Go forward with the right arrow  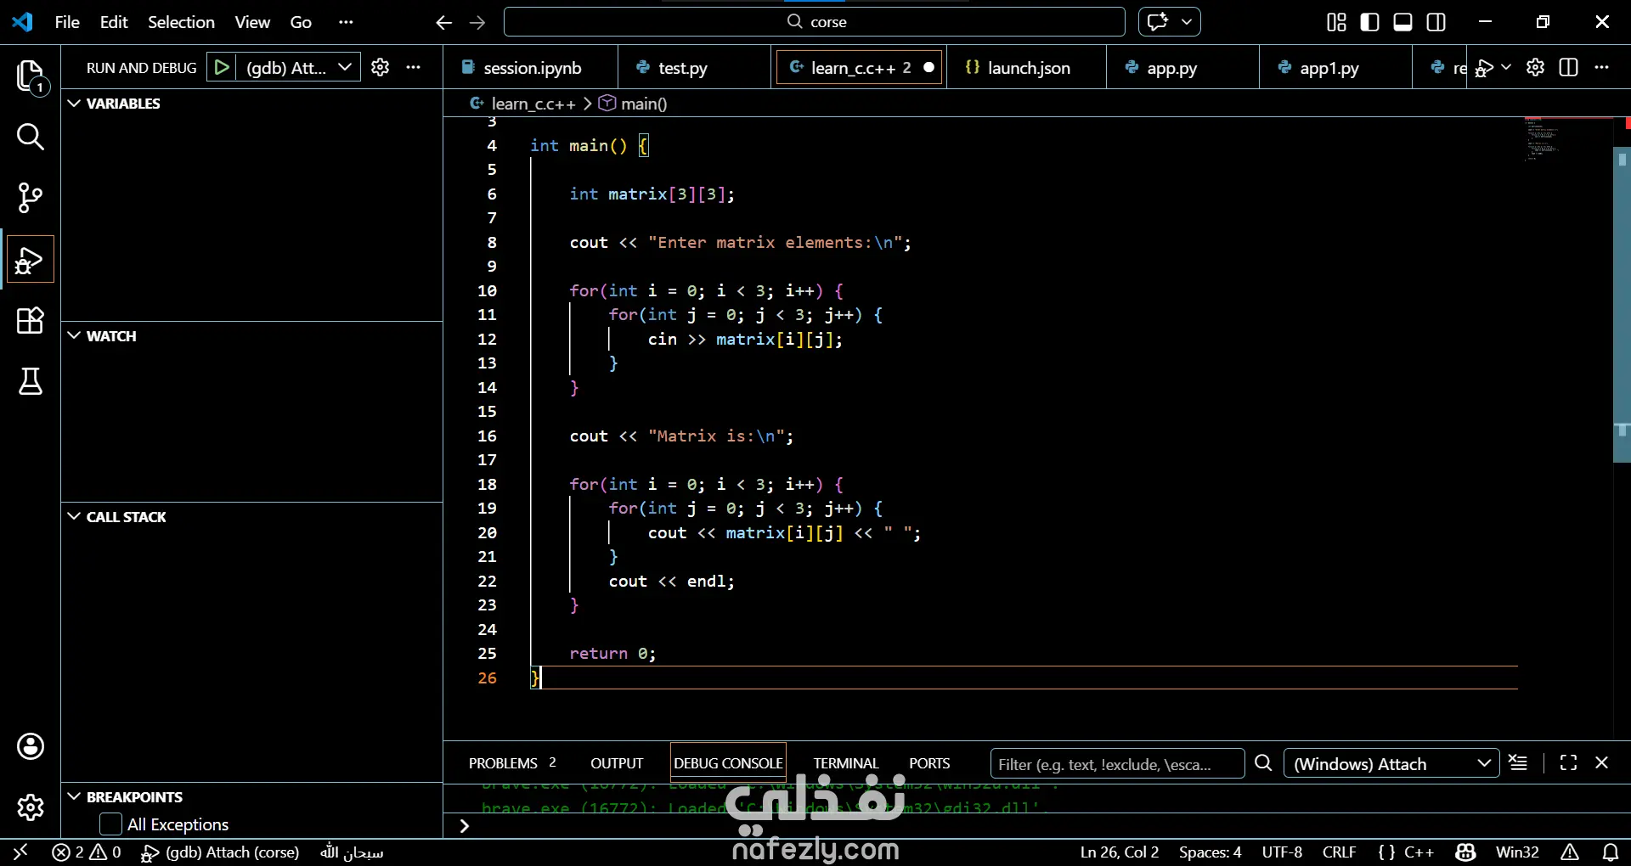477,22
